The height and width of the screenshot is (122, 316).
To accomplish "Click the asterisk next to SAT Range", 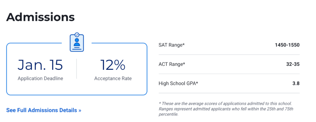I will click(183, 44).
